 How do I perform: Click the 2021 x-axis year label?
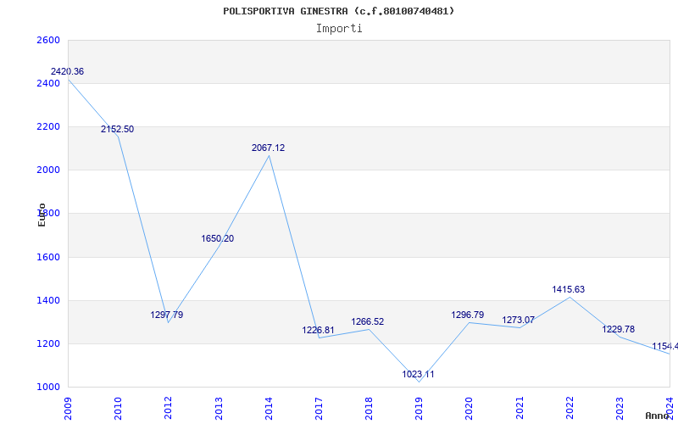520,408
